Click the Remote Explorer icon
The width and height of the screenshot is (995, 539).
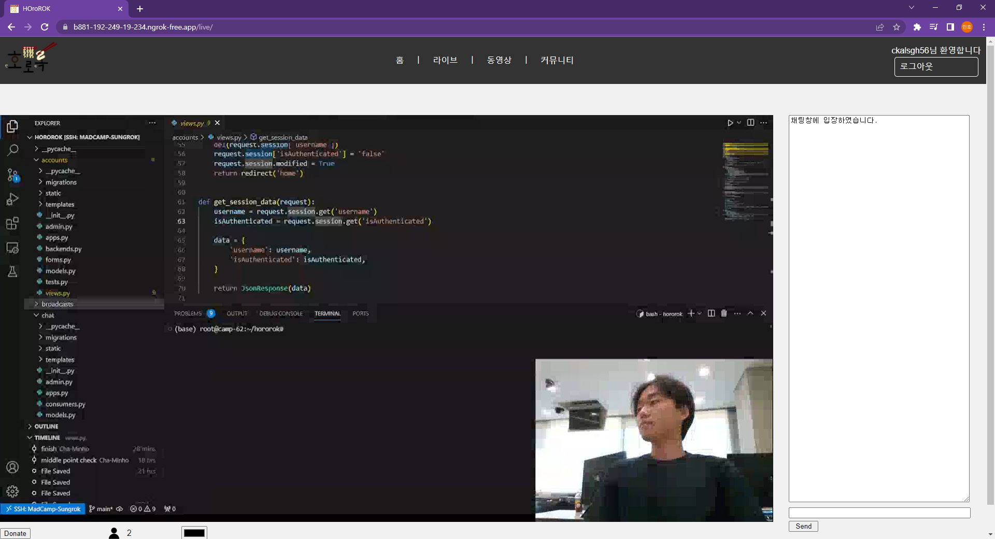(12, 248)
